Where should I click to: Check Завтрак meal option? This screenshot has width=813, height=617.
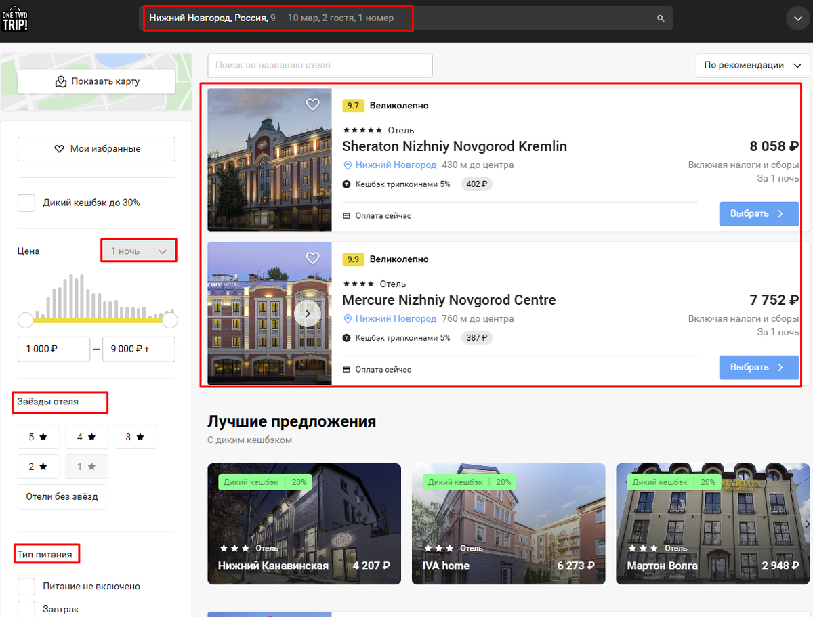(26, 609)
